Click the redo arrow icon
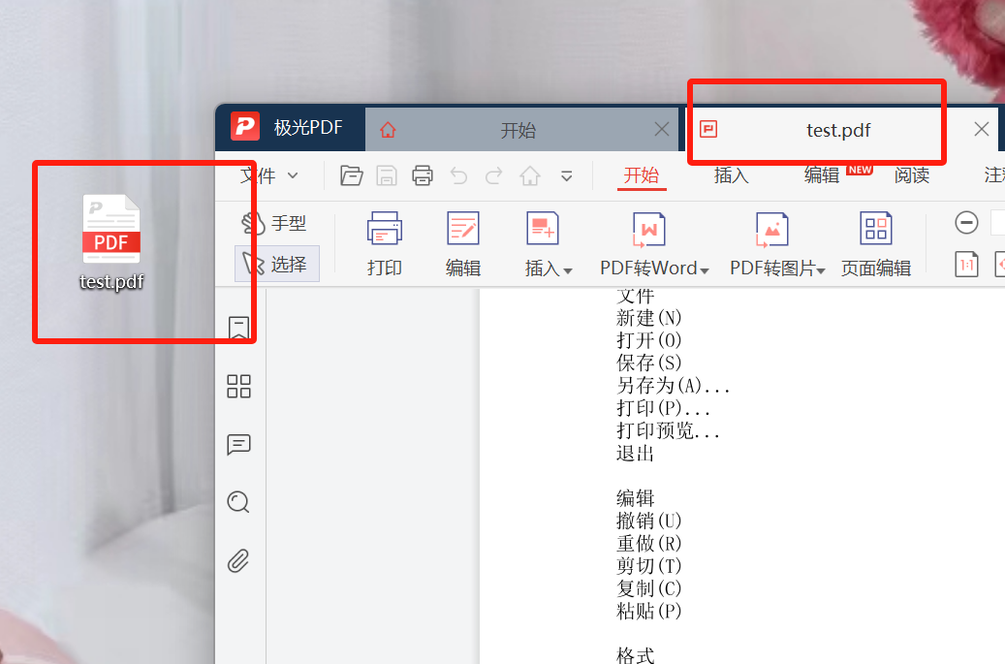Image resolution: width=1005 pixels, height=664 pixels. tap(493, 175)
